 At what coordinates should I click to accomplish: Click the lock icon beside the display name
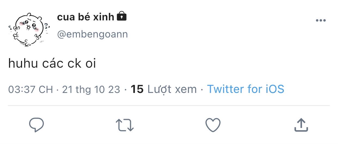point(121,17)
